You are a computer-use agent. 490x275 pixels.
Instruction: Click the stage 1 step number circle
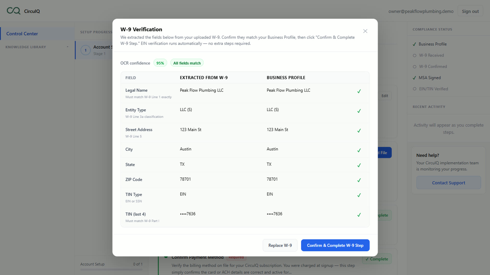(85, 50)
